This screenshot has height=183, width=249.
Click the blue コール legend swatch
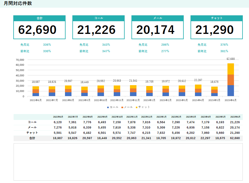coord(108,107)
